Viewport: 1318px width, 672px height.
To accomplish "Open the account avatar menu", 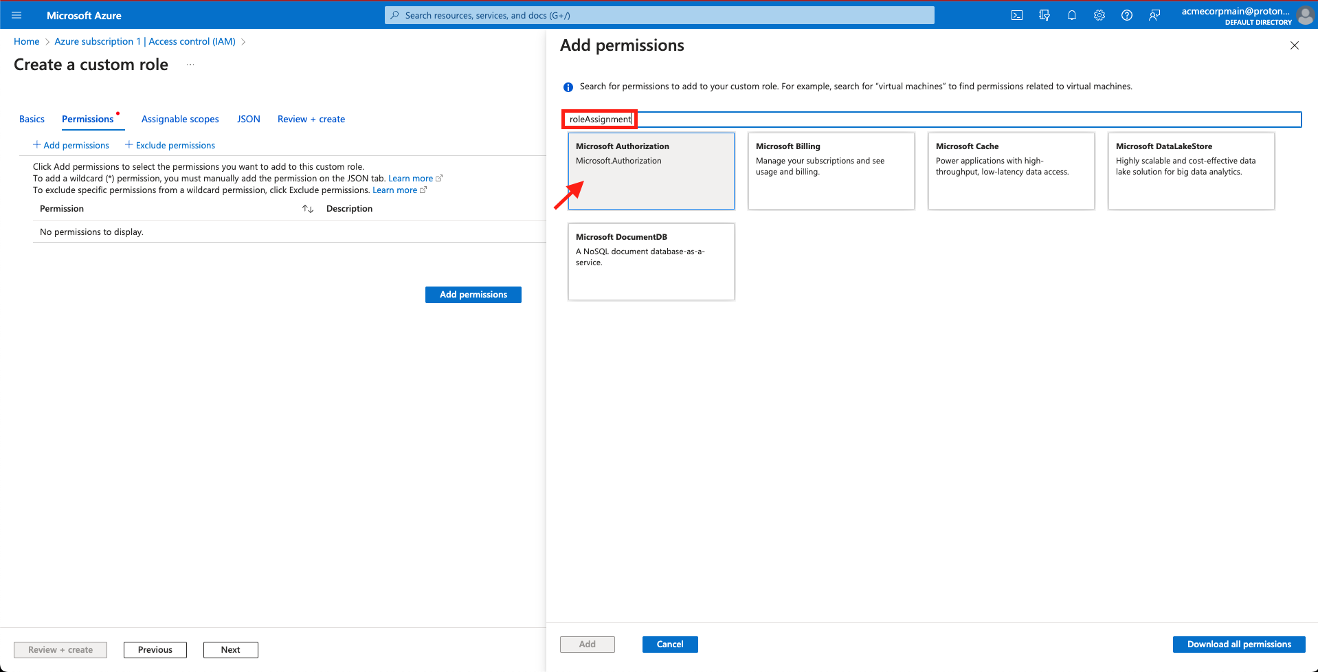I will pyautogui.click(x=1305, y=15).
